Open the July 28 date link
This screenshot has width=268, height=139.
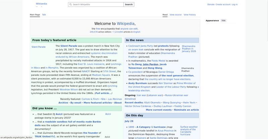coord(129,121)
